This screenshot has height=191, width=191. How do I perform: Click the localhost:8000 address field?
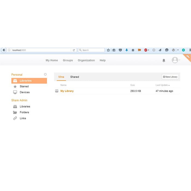[x=41, y=50]
